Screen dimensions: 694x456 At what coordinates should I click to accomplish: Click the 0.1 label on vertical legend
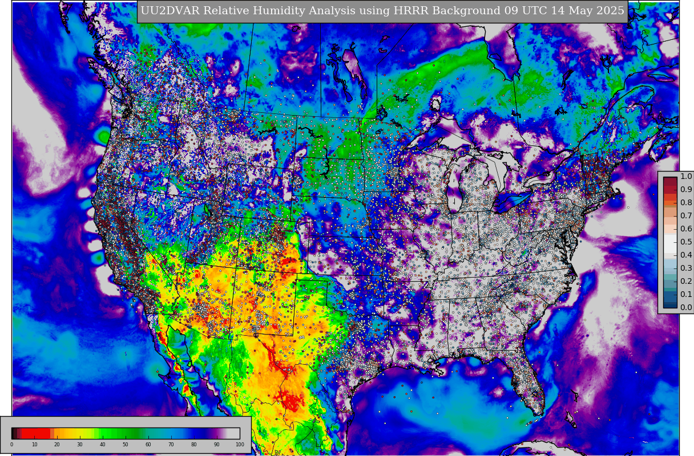point(686,294)
